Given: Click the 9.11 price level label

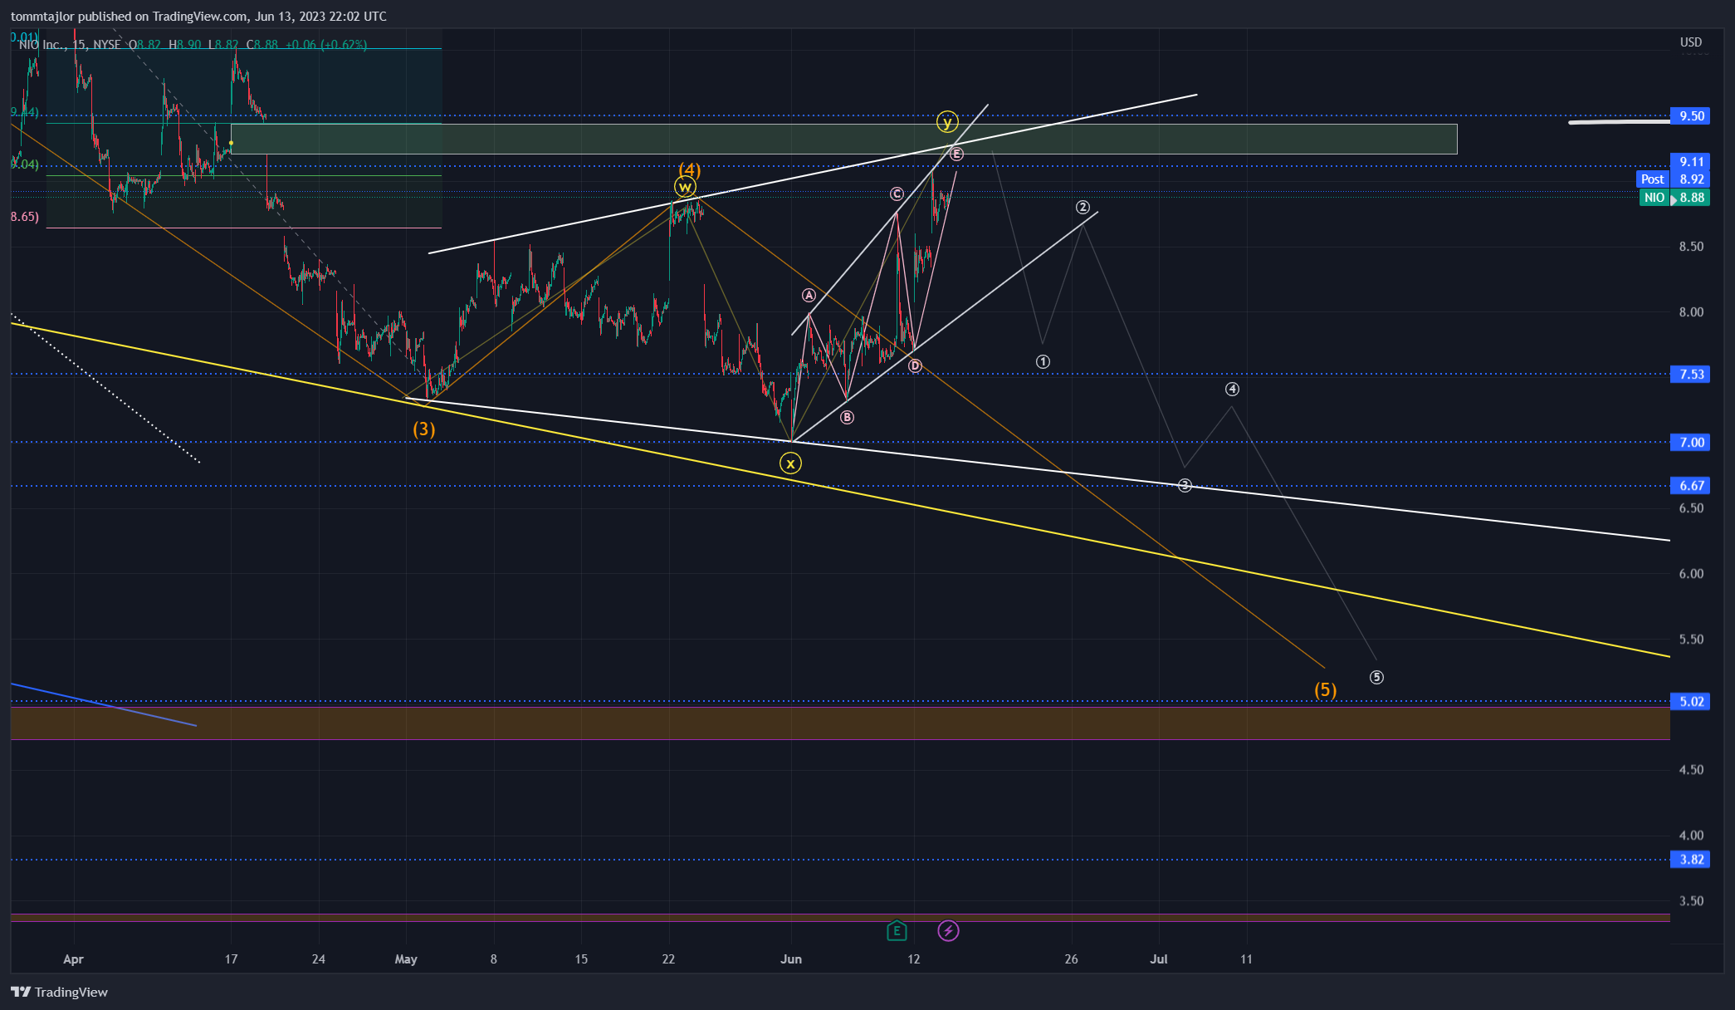Looking at the screenshot, I should click(x=1690, y=162).
